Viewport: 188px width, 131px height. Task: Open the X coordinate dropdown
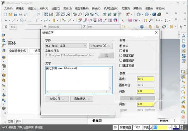point(40,27)
